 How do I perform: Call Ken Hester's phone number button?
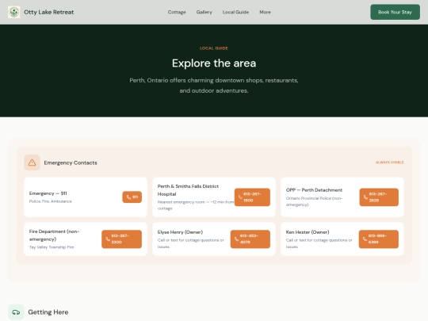pos(378,239)
